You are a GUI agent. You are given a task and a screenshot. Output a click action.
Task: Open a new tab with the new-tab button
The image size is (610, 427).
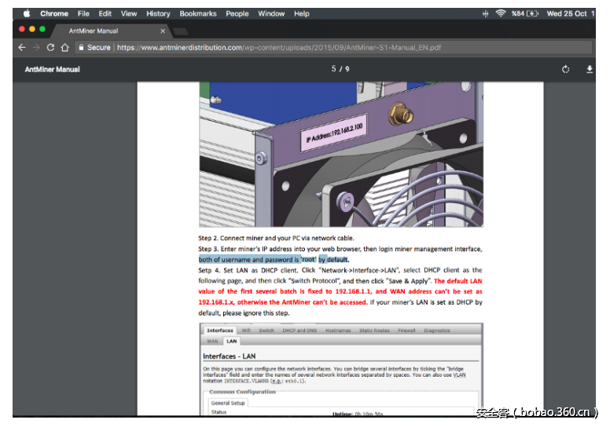pos(180,31)
